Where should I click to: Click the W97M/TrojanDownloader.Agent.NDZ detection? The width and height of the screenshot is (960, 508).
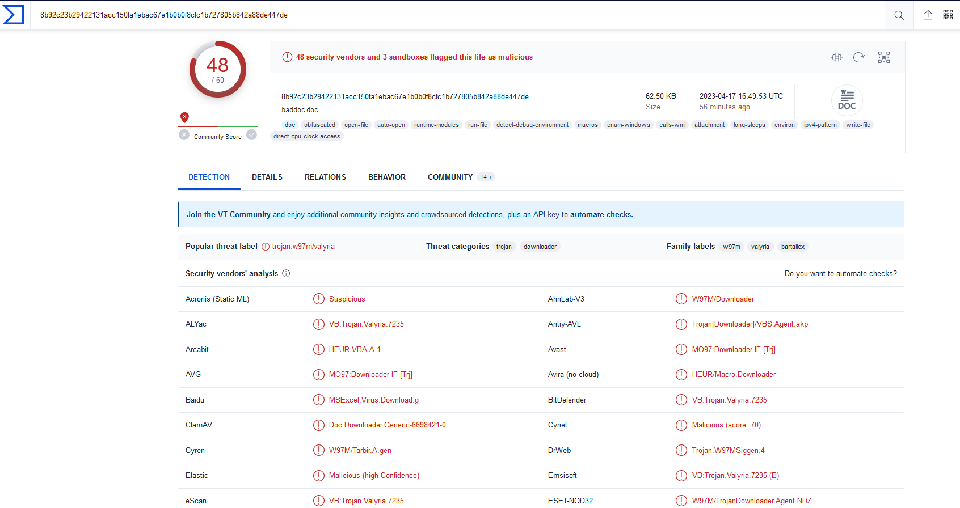(x=752, y=501)
